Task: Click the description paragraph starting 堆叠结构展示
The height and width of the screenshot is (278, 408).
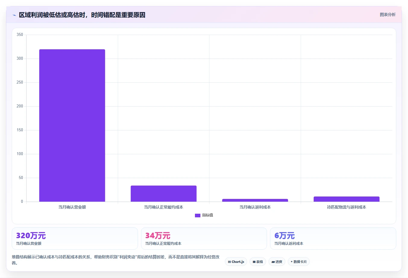Action: pos(116,260)
